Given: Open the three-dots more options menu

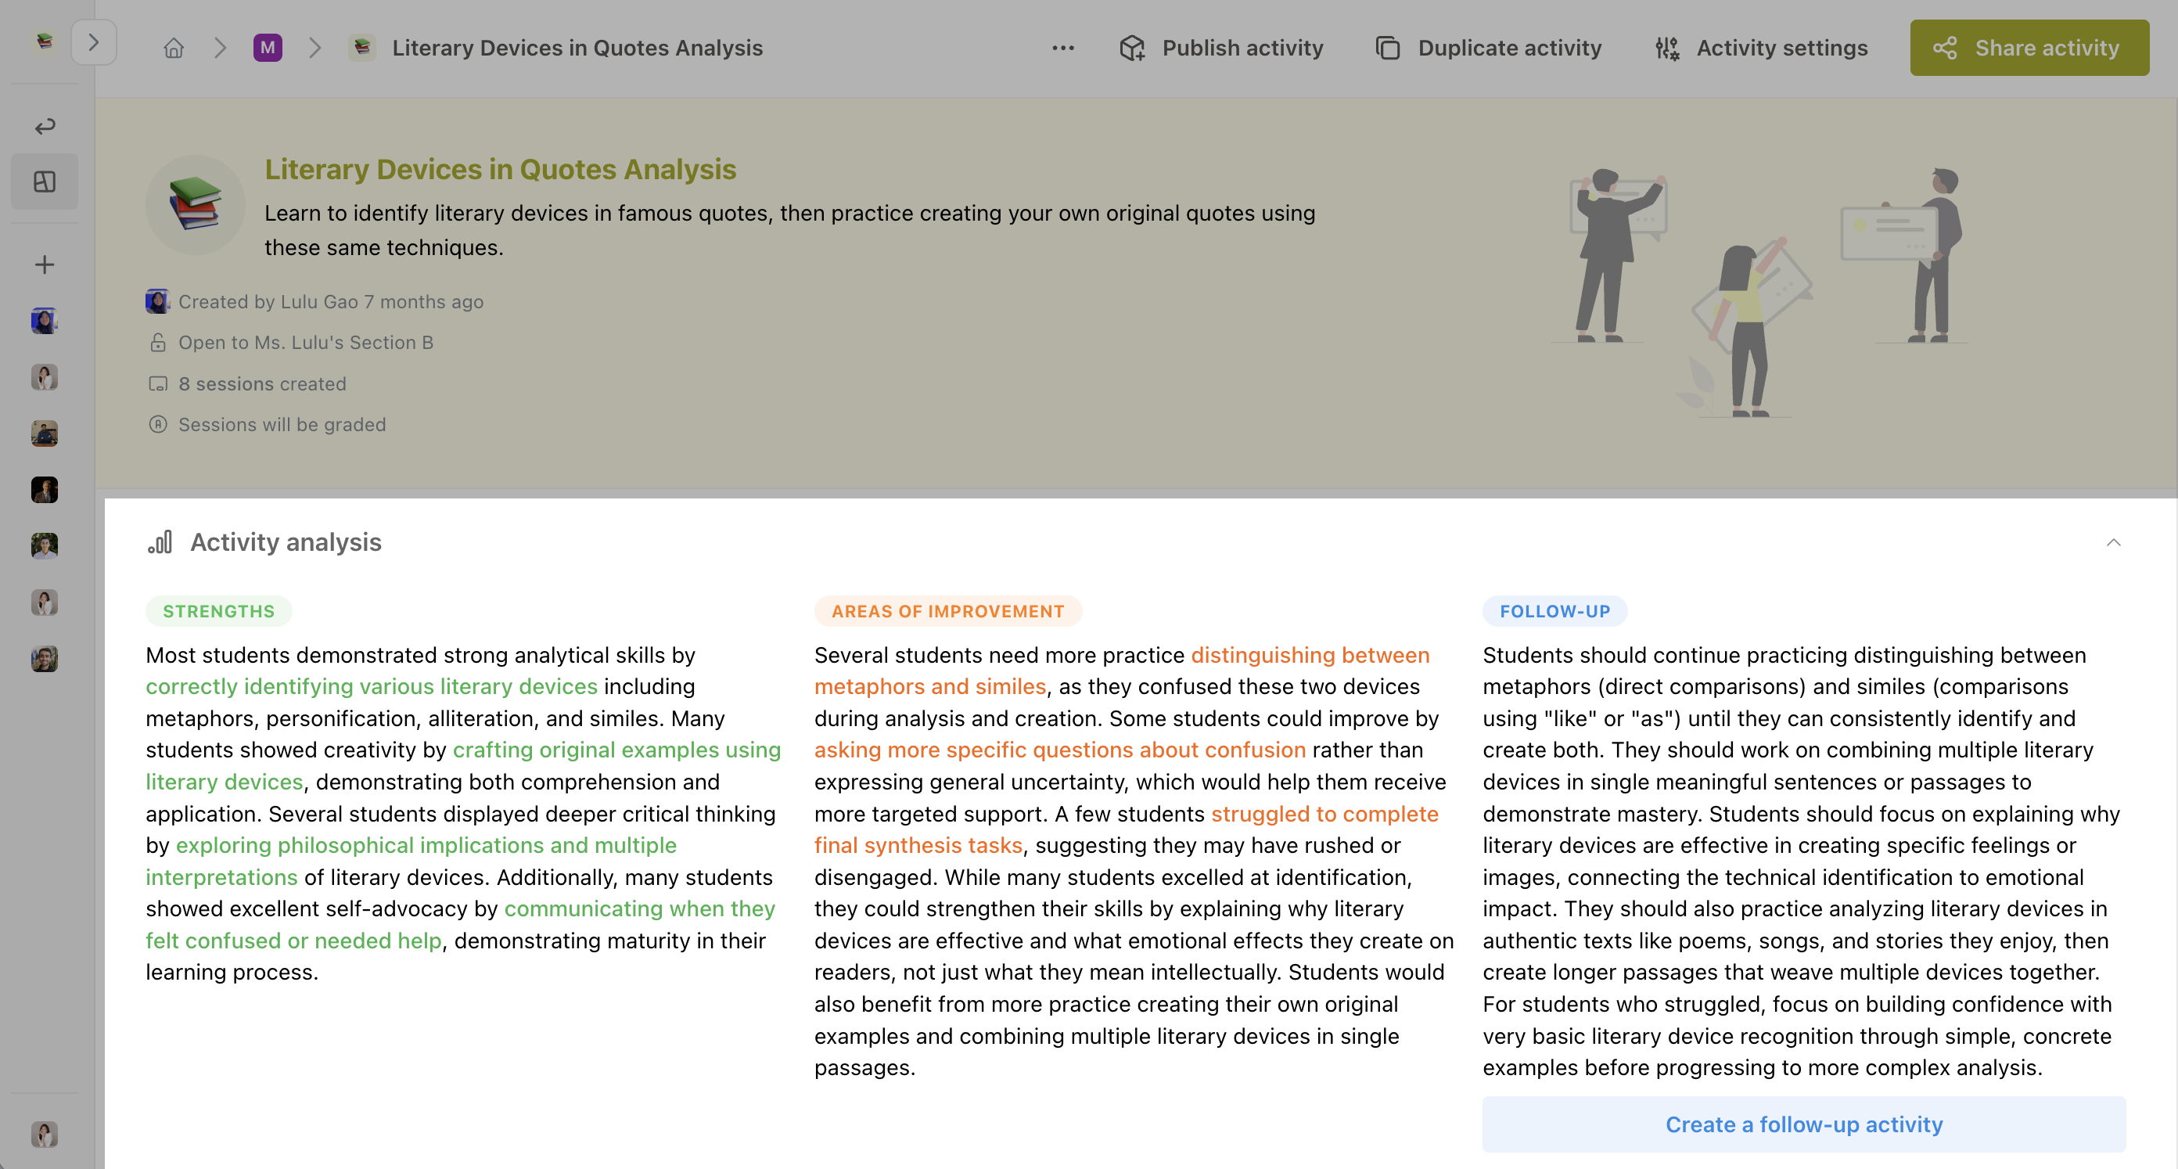Looking at the screenshot, I should [x=1062, y=49].
